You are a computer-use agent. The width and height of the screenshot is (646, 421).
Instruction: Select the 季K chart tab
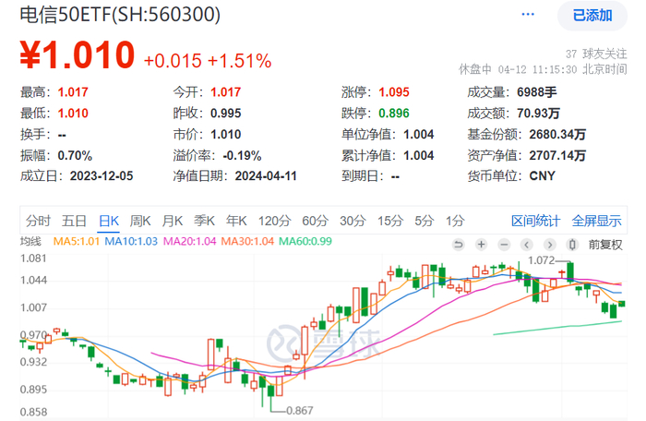point(204,221)
